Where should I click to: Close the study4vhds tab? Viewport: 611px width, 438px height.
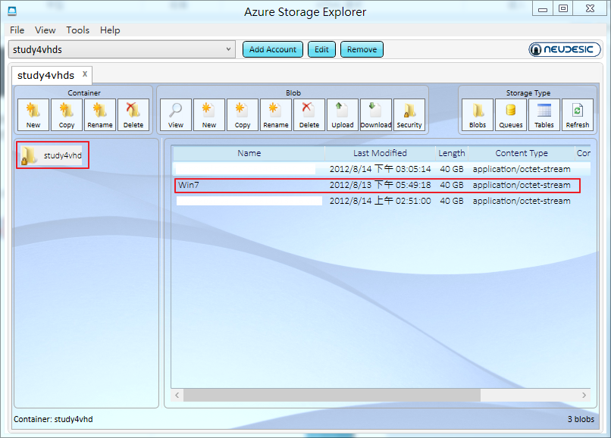pos(85,74)
